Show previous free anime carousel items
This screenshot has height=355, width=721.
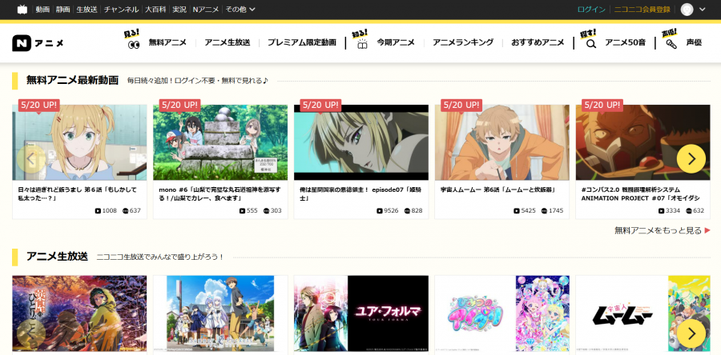tap(30, 158)
